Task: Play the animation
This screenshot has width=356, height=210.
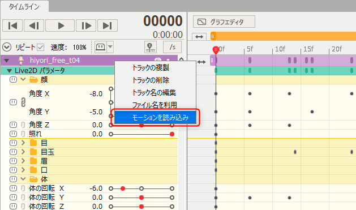Action: click(x=60, y=25)
